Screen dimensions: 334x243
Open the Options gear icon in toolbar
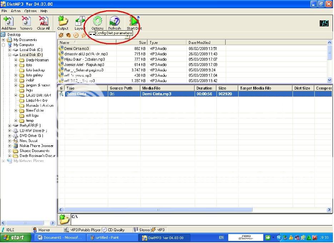[x=97, y=21]
